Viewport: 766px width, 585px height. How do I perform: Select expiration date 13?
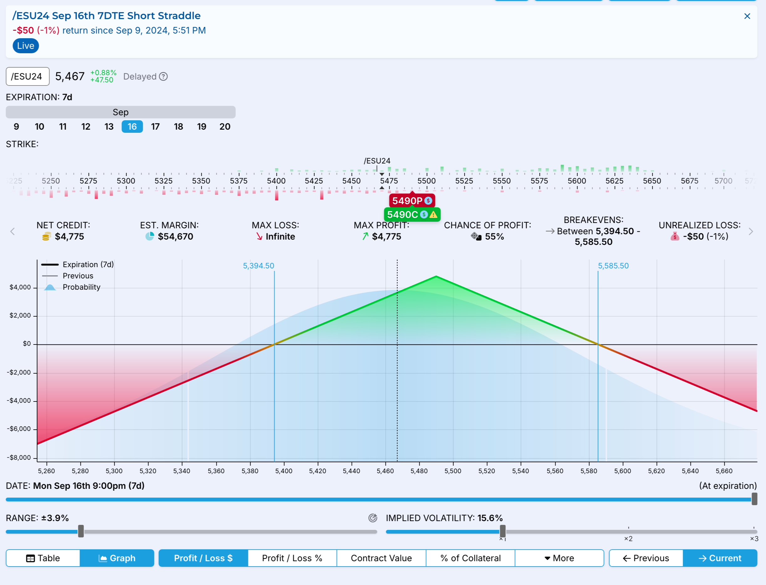[x=109, y=127]
